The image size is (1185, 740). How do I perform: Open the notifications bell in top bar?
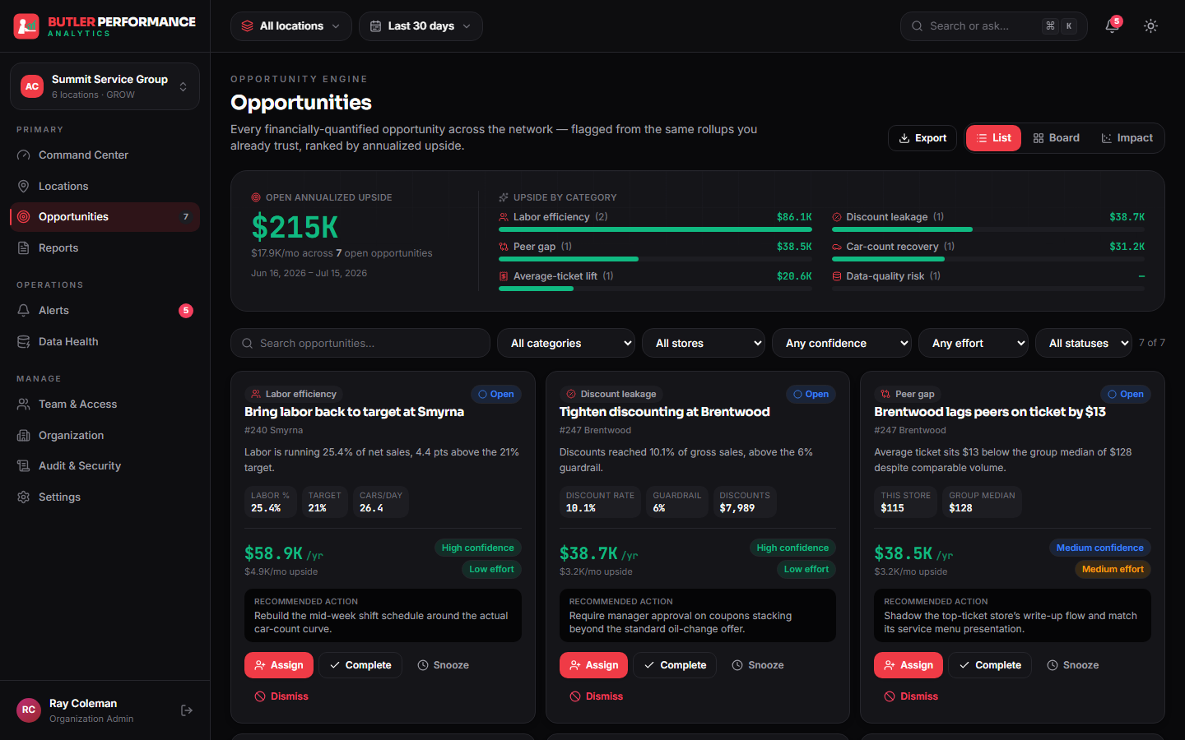click(1112, 26)
